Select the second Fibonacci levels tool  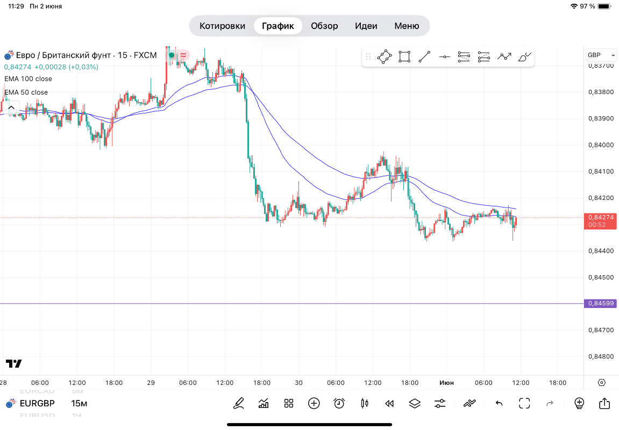pos(483,57)
